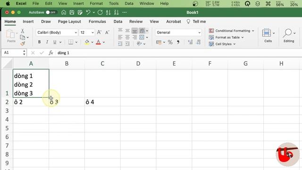Screen dimensions: 302x170
Task: Click the Cut scissors icon
Action: 23,31
